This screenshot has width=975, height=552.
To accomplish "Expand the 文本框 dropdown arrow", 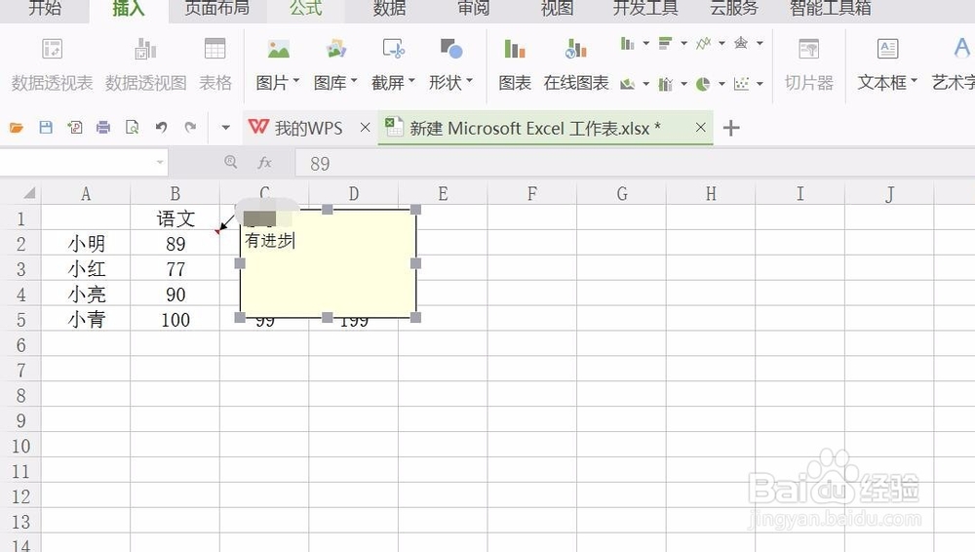I will [915, 81].
